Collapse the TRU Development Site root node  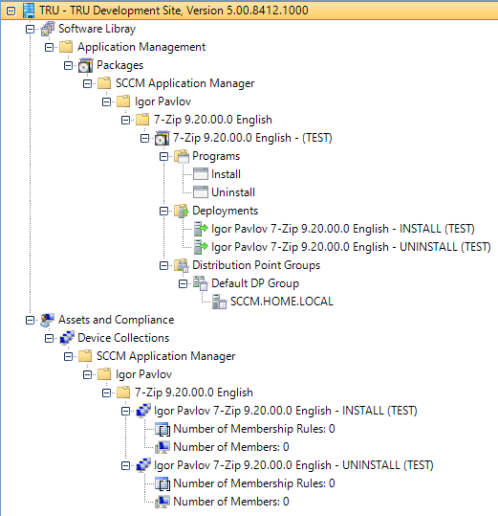pos(11,11)
